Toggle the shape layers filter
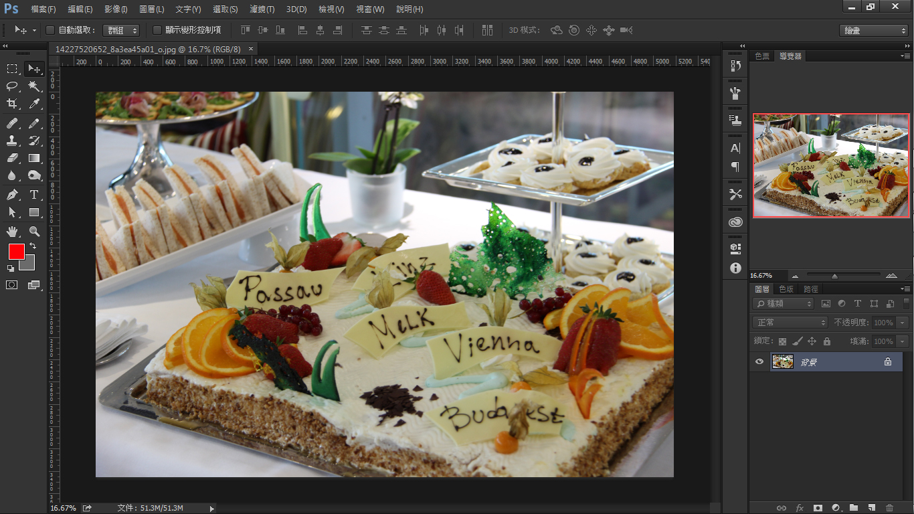Image resolution: width=914 pixels, height=514 pixels. tap(874, 304)
